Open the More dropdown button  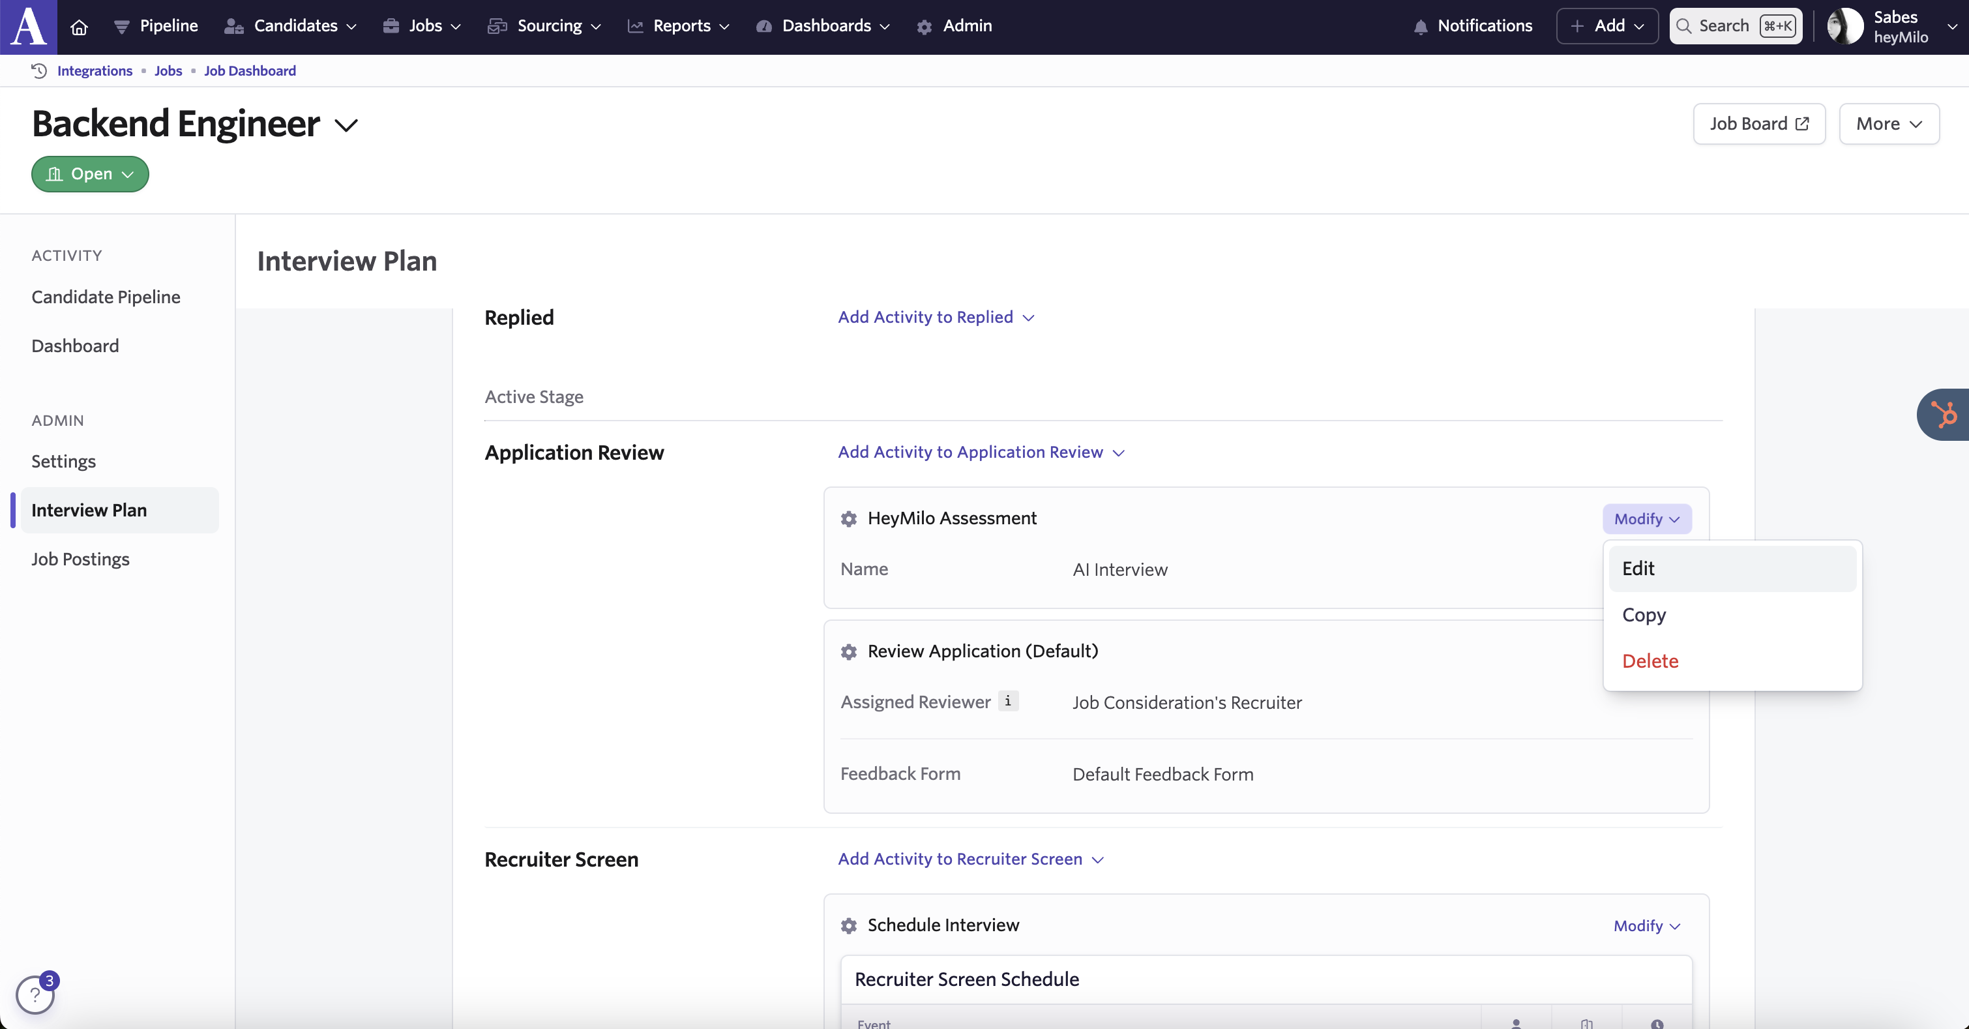[x=1889, y=124]
